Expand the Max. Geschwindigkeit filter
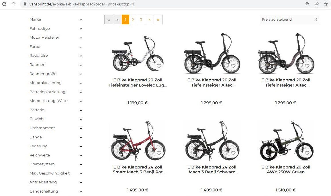331x196 pixels. click(56, 173)
